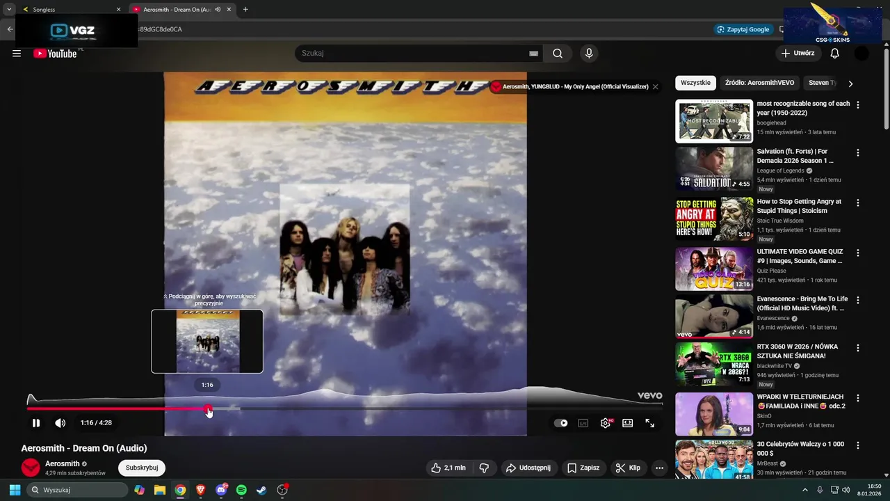Open options for RTX 3060 video
The height and width of the screenshot is (501, 890).
[858, 348]
